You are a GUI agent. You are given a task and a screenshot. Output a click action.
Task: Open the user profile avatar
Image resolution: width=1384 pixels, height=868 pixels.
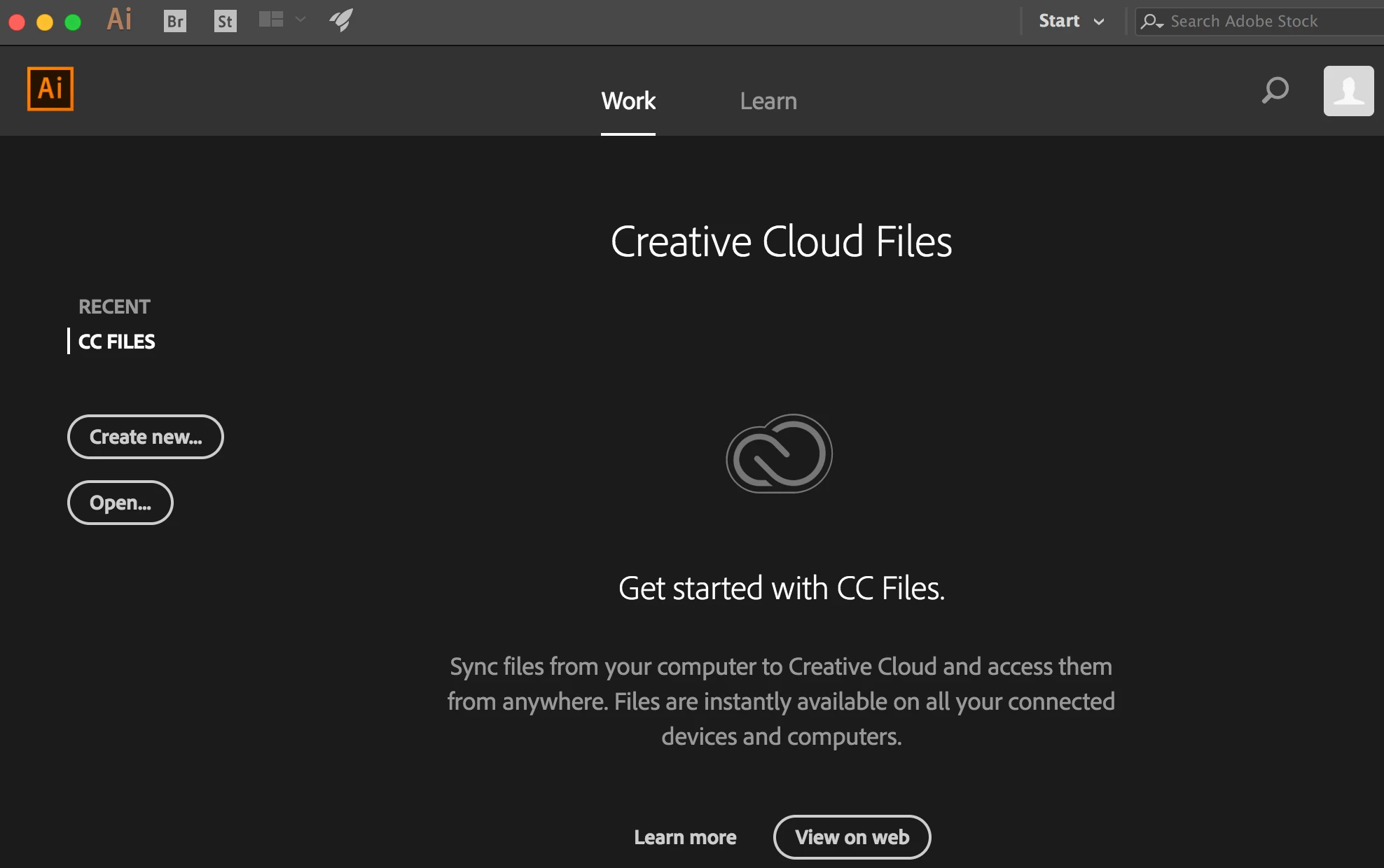point(1348,91)
